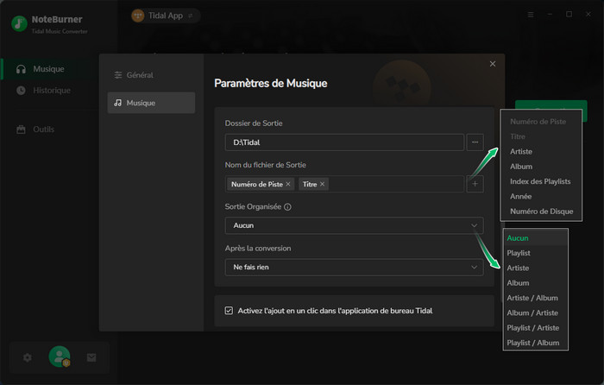604x385 pixels.
Task: Click the mail envelope icon
Action: (91, 357)
